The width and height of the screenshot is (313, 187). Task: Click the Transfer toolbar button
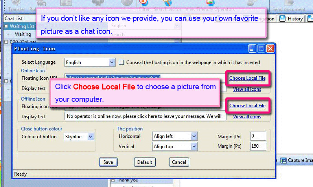(x=17, y=6)
